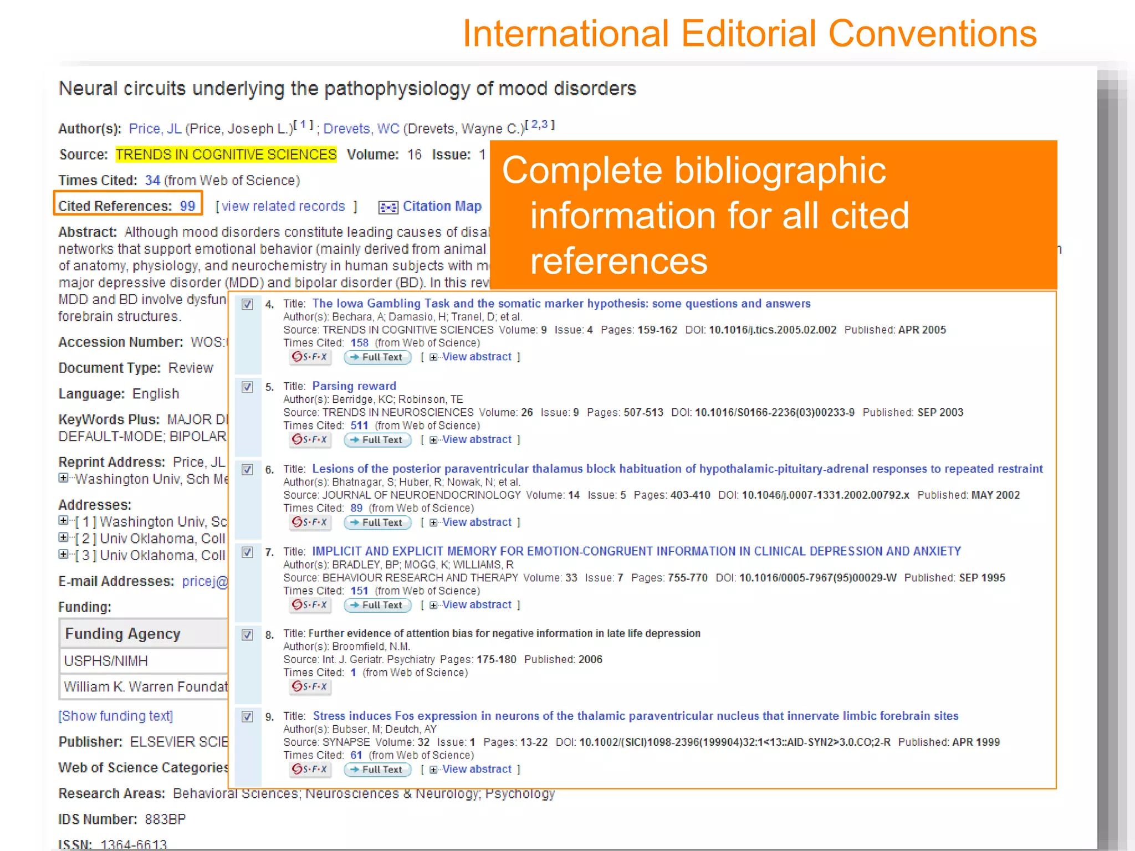
Task: Click the S·F·X icon for Broomfield reference 8
Action: tap(310, 686)
